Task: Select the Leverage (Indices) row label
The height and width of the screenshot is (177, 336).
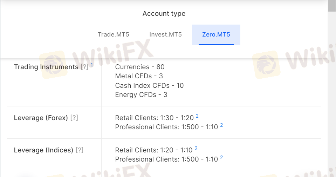Action: click(43, 150)
